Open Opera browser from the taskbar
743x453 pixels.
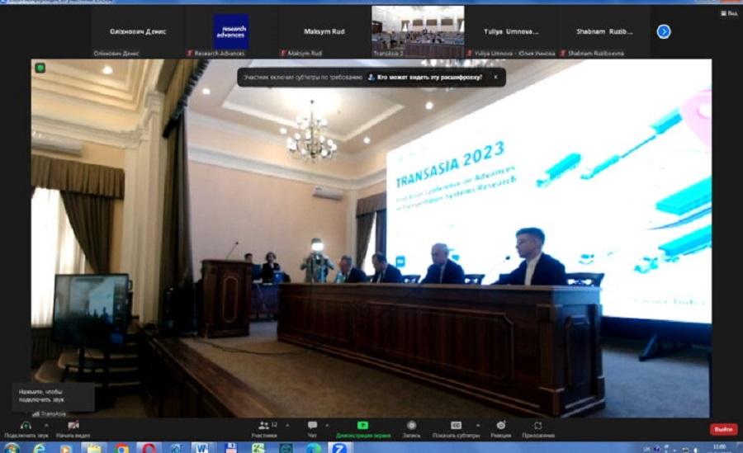(149, 448)
